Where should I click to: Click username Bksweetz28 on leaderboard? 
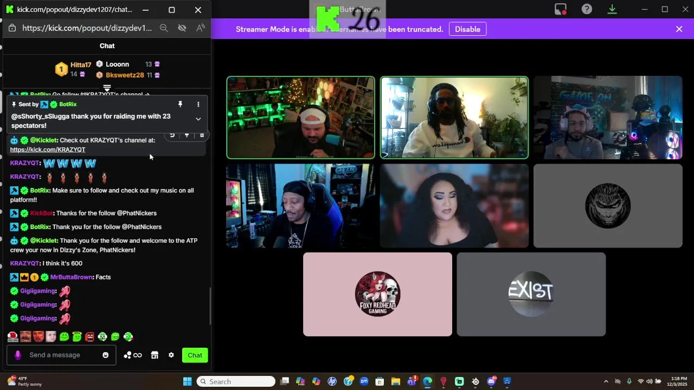(x=125, y=75)
